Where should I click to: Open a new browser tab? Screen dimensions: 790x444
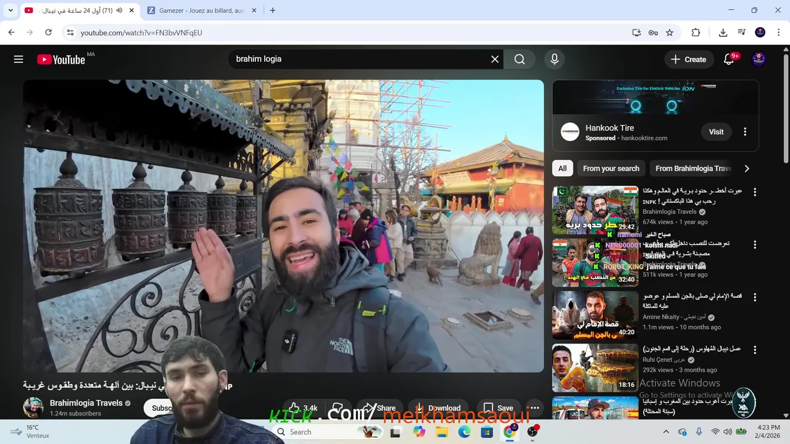coord(273,10)
